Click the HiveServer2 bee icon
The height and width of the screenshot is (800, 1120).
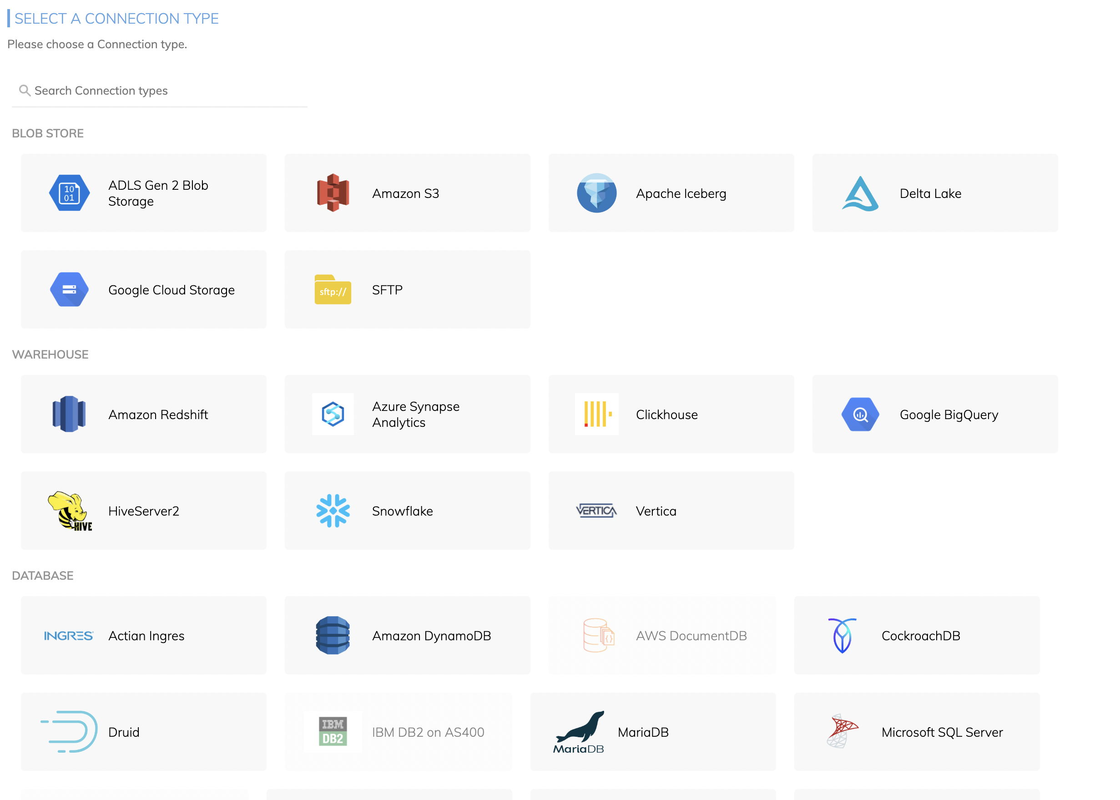(70, 511)
